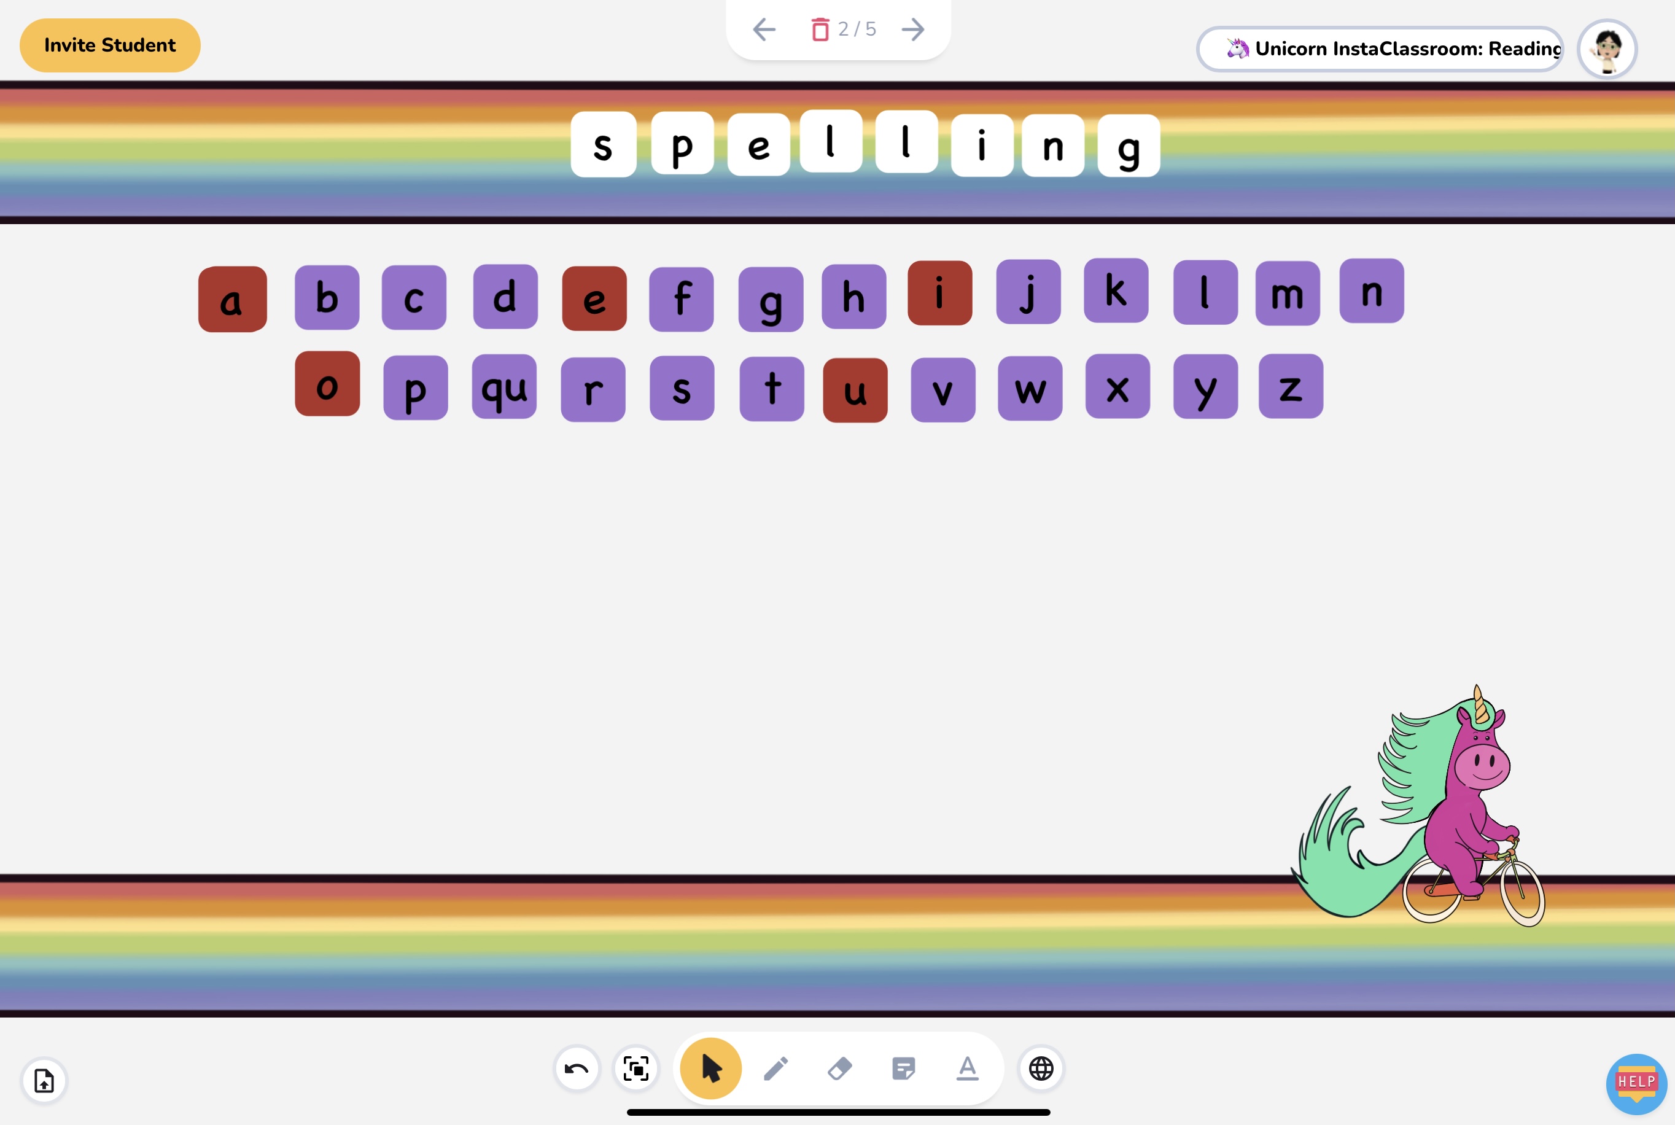This screenshot has height=1125, width=1675.
Task: Click the screen capture icon
Action: (x=635, y=1069)
